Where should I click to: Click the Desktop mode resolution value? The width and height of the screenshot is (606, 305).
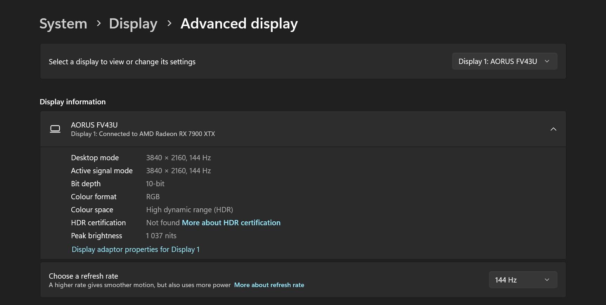tap(178, 158)
